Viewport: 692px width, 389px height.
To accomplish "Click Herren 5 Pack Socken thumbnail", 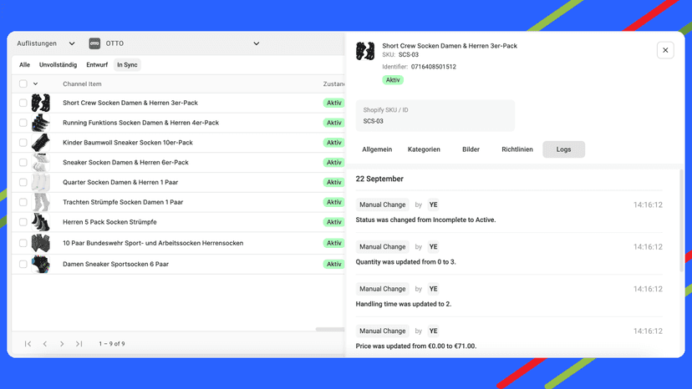I will point(41,222).
